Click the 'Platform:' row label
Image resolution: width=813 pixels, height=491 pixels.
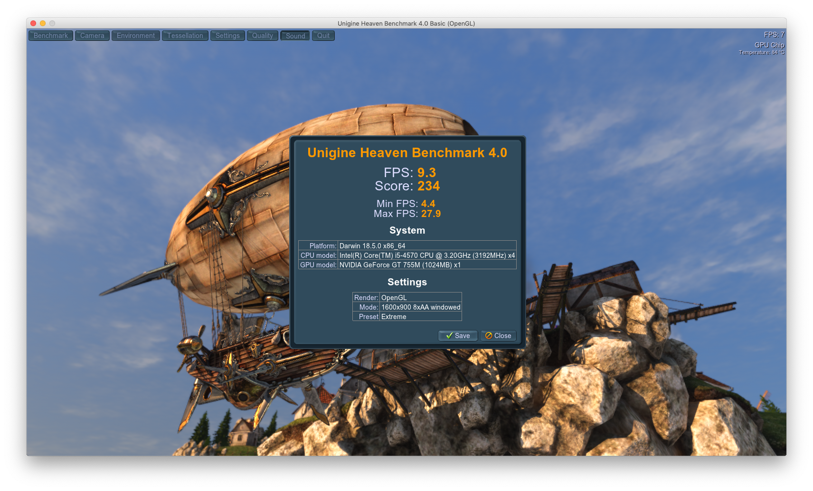click(323, 246)
